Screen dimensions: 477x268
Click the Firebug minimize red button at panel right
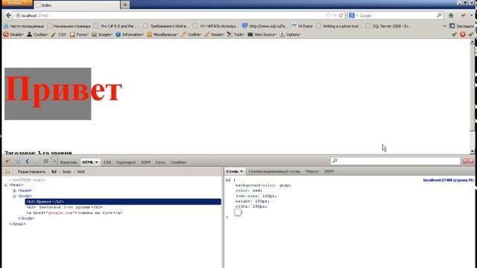(x=465, y=161)
